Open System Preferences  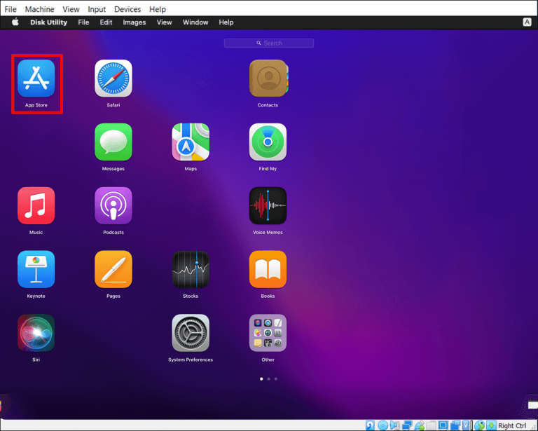[191, 333]
